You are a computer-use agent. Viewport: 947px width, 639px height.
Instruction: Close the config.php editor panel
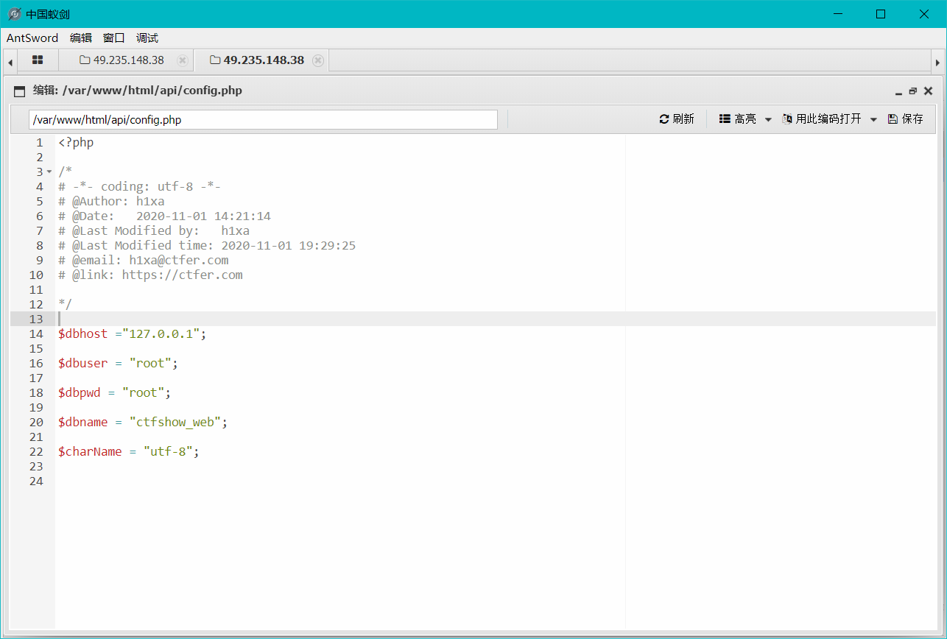click(x=928, y=91)
